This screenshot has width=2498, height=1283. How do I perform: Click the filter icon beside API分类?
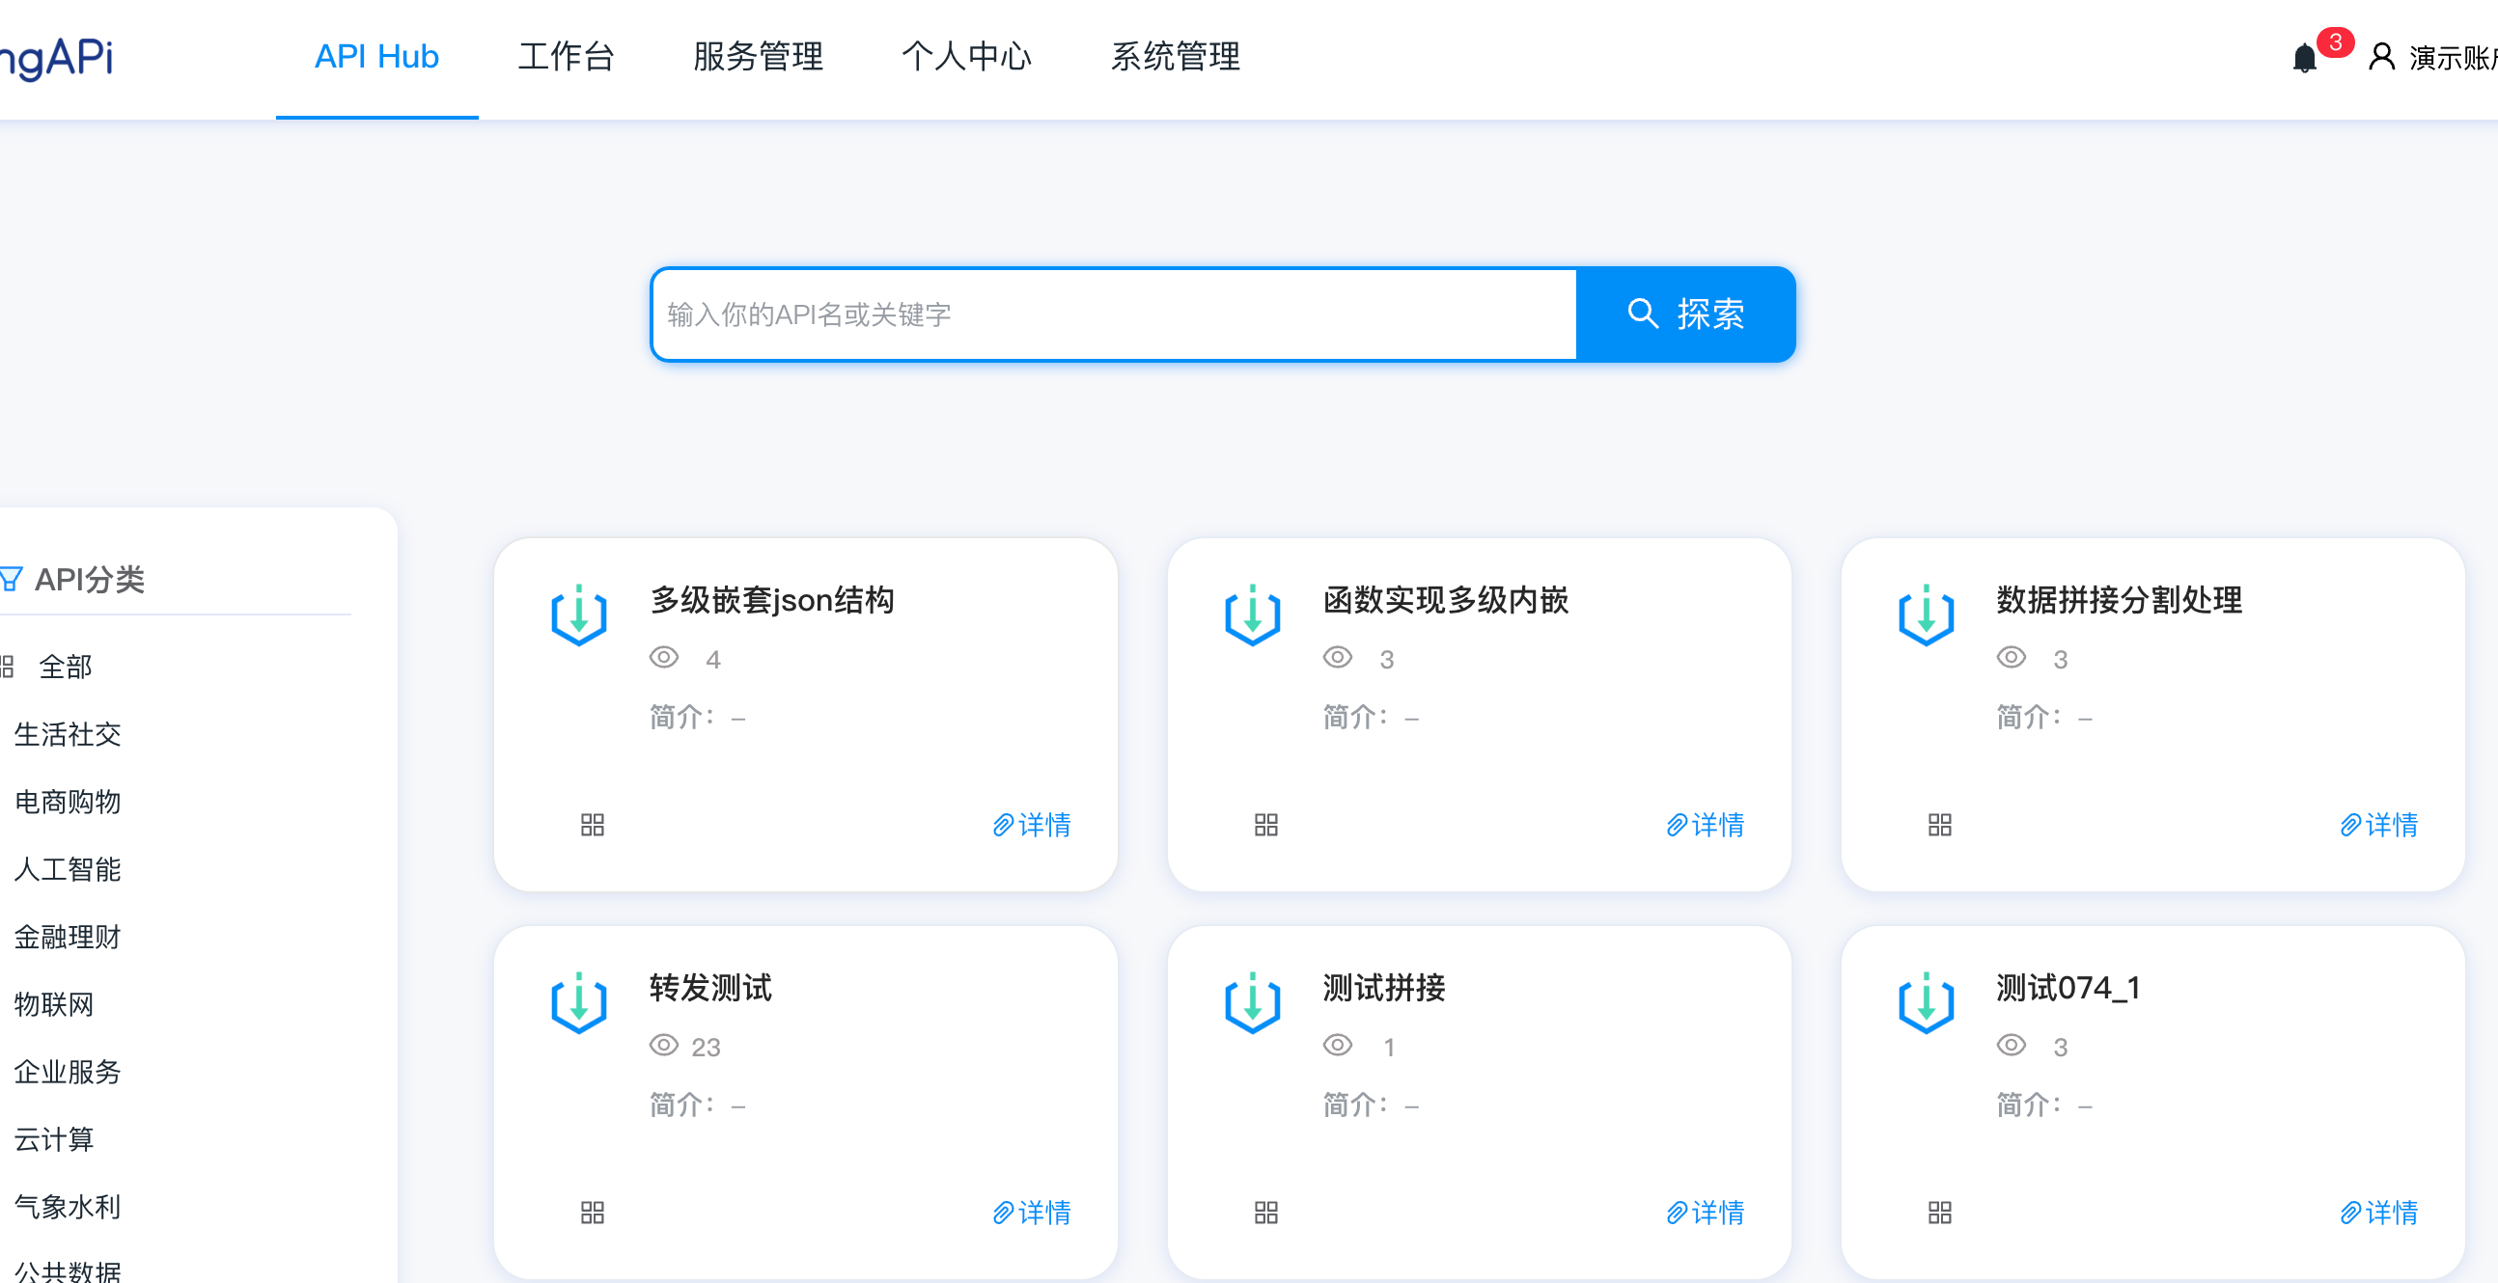tap(10, 580)
